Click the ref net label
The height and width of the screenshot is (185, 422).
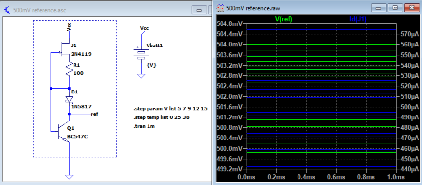[95, 114]
